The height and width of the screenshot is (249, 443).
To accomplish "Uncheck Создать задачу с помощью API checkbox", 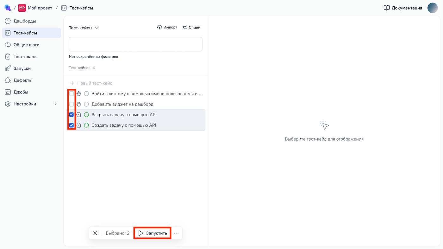I will point(72,125).
